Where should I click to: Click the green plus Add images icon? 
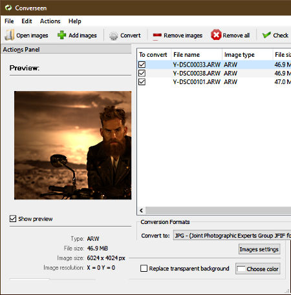[x=62, y=35]
